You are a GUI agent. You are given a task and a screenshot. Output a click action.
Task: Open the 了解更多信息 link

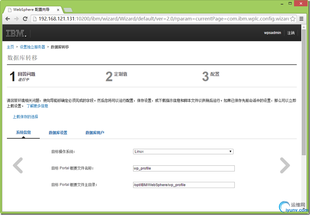[37, 106]
